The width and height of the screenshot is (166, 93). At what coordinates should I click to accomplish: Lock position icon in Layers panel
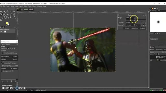pyautogui.click(x=156, y=54)
